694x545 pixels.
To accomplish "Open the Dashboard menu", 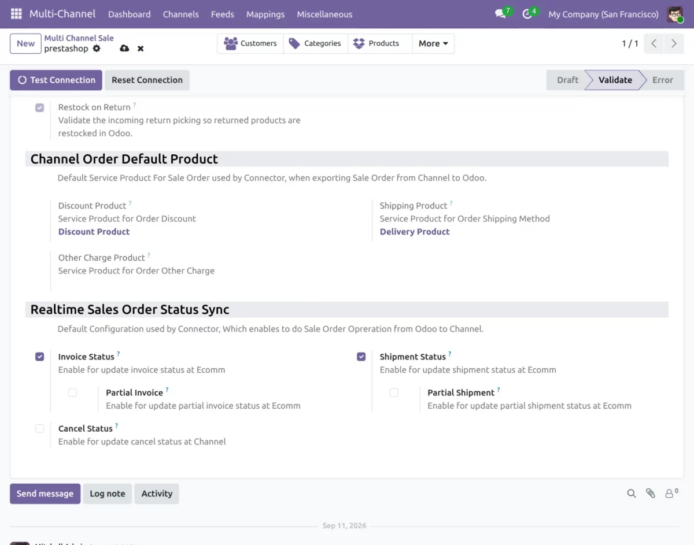I will pyautogui.click(x=129, y=14).
